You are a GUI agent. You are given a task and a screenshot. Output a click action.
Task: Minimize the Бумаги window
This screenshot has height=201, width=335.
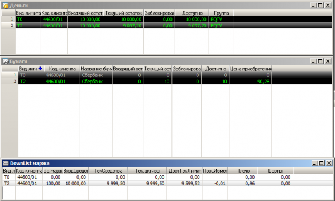click(x=313, y=61)
